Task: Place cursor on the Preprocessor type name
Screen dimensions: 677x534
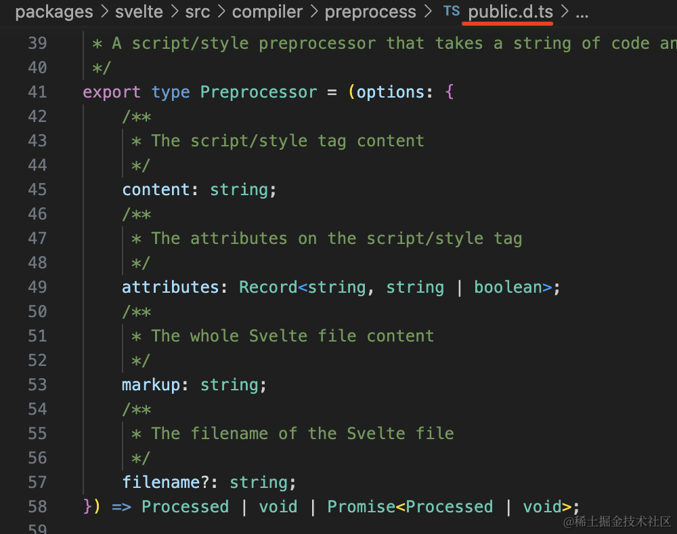Action: point(258,92)
